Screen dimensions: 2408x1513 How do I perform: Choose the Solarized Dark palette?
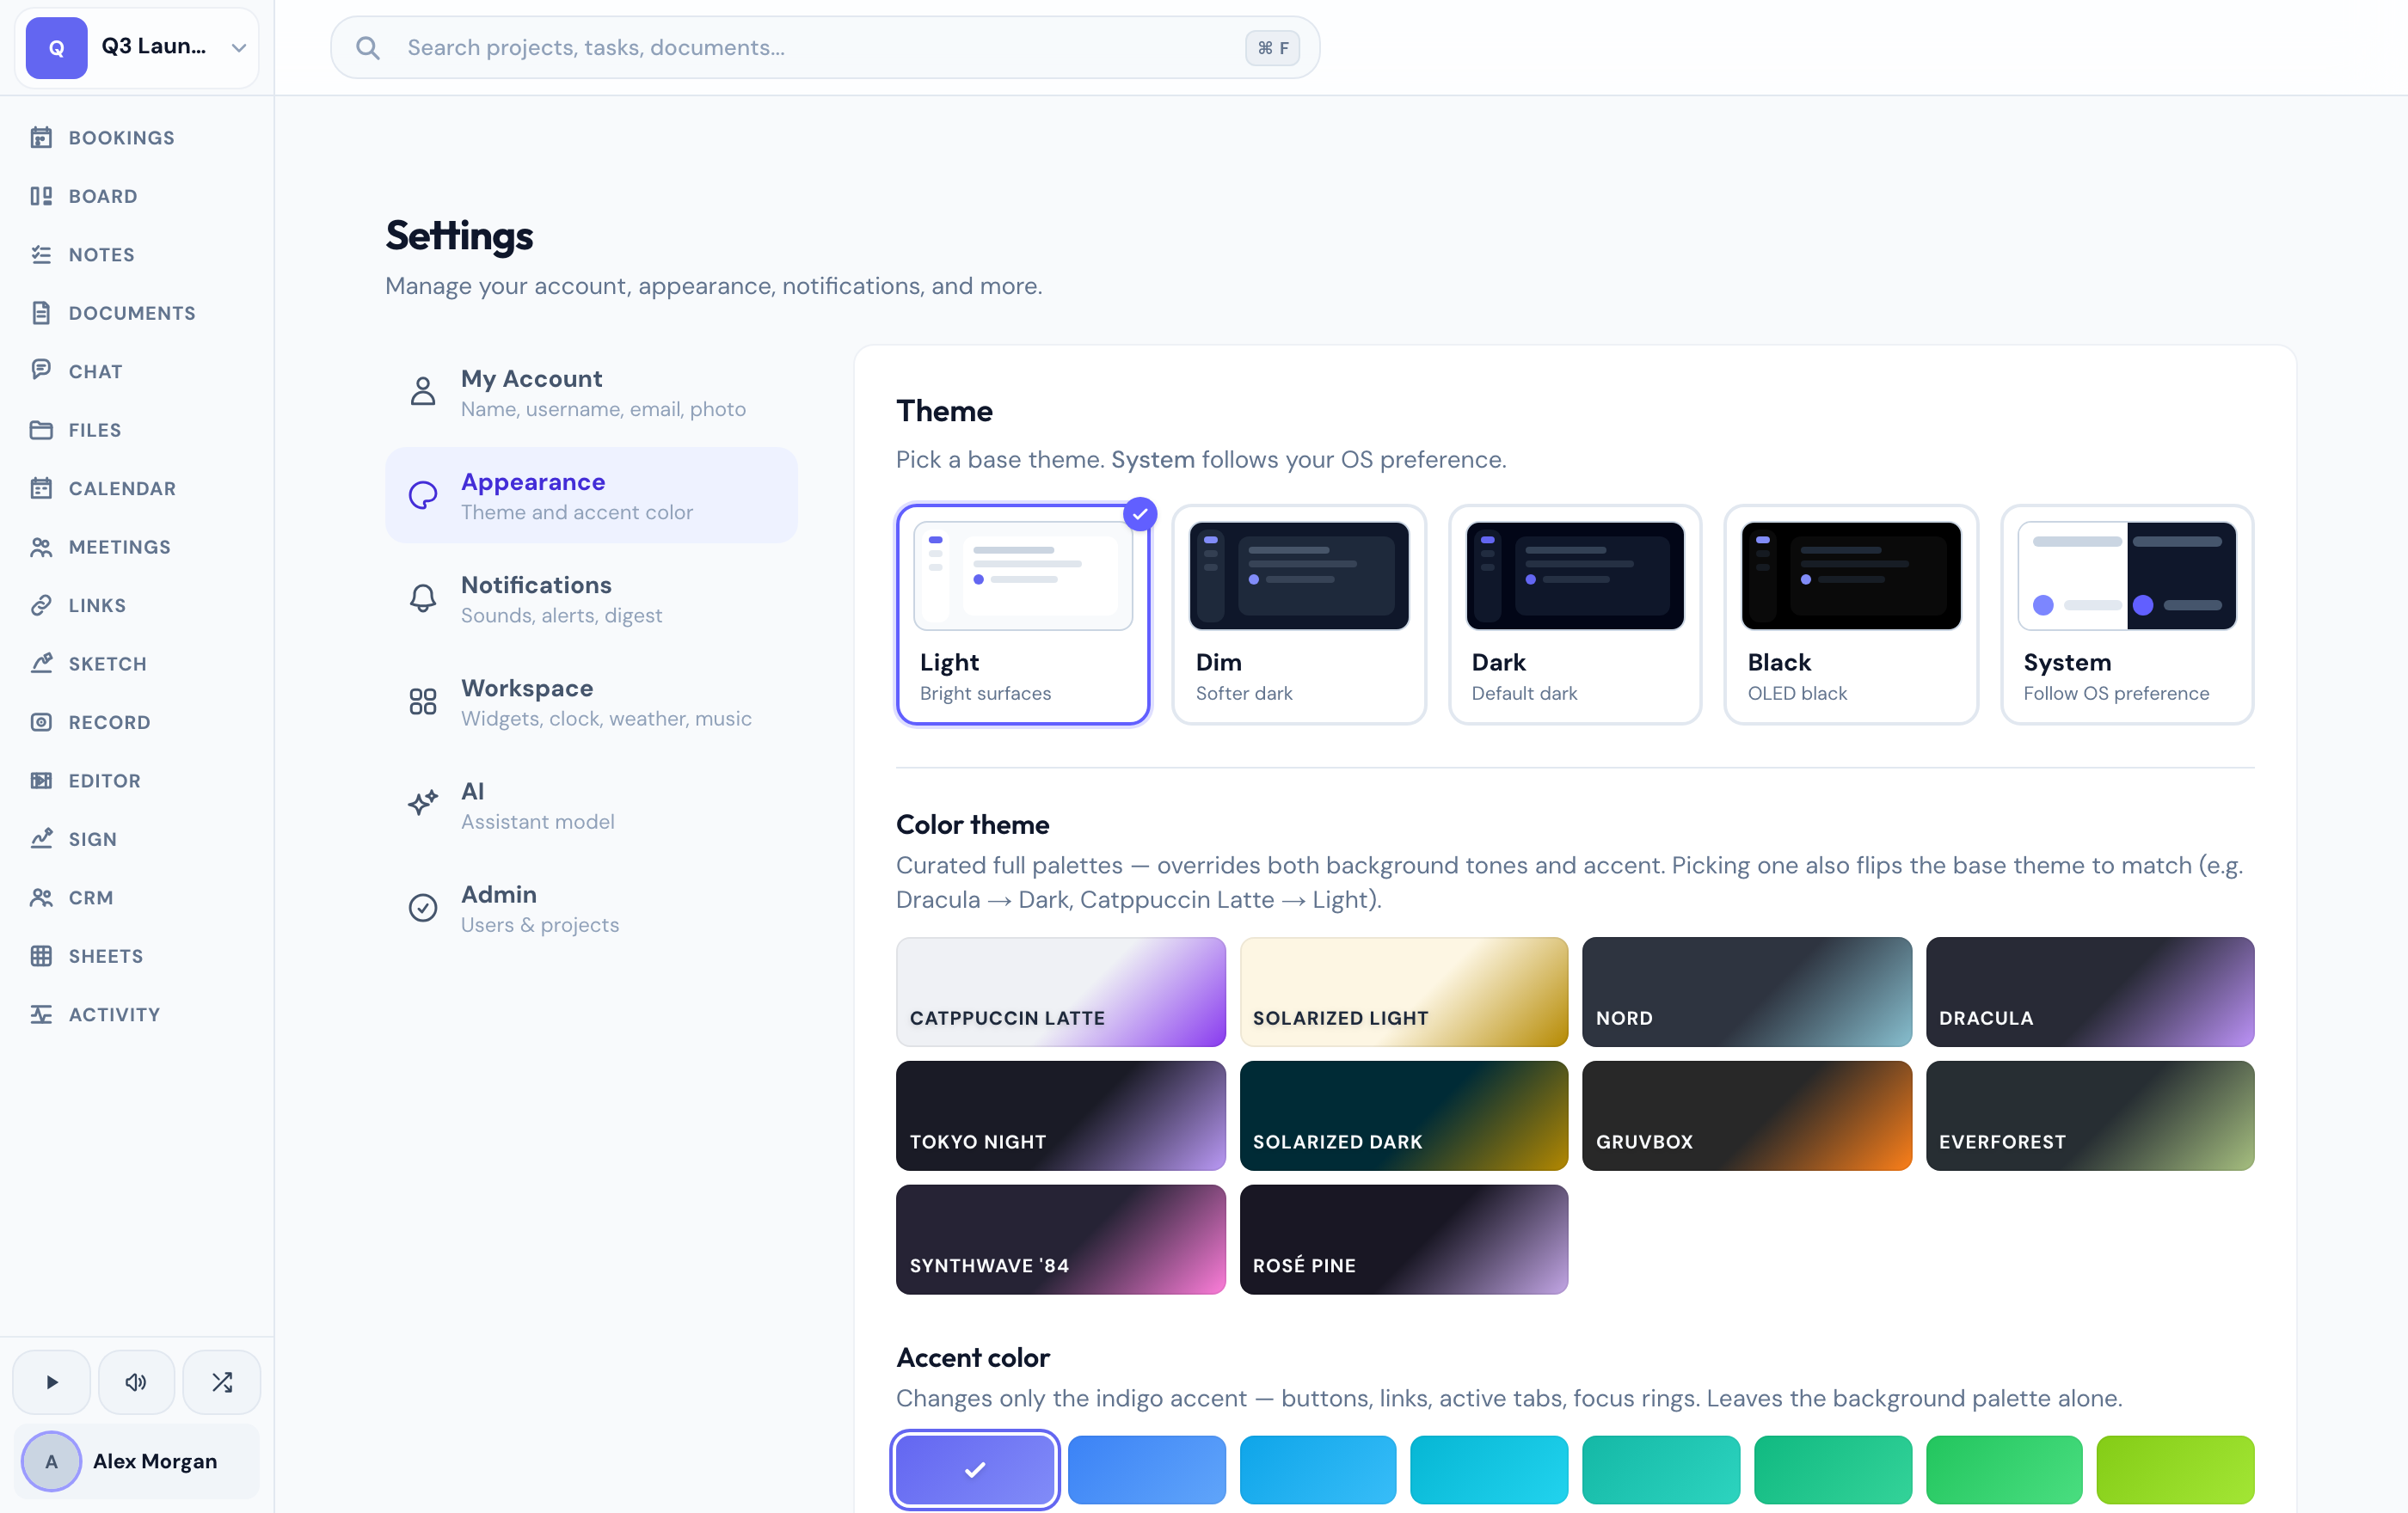(1403, 1115)
